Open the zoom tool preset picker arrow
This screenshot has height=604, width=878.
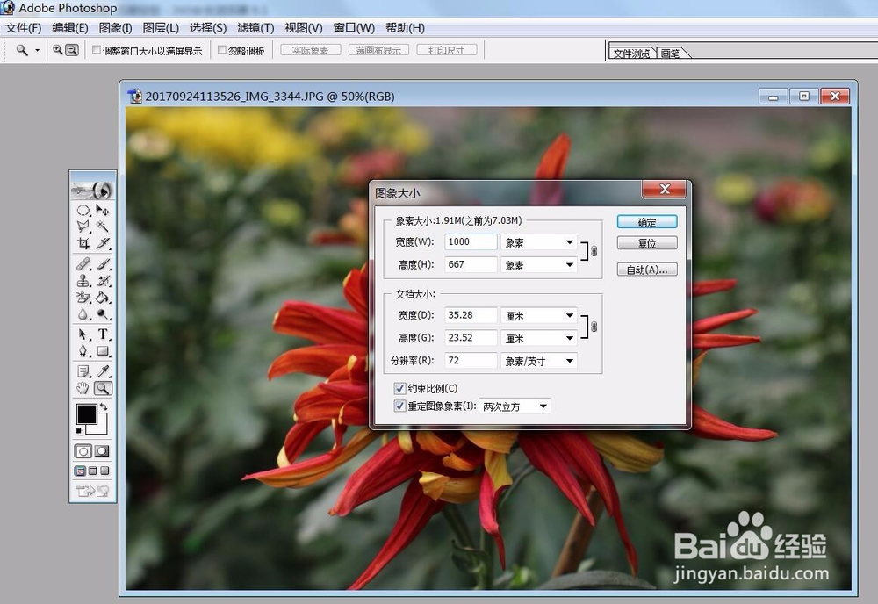pos(37,50)
